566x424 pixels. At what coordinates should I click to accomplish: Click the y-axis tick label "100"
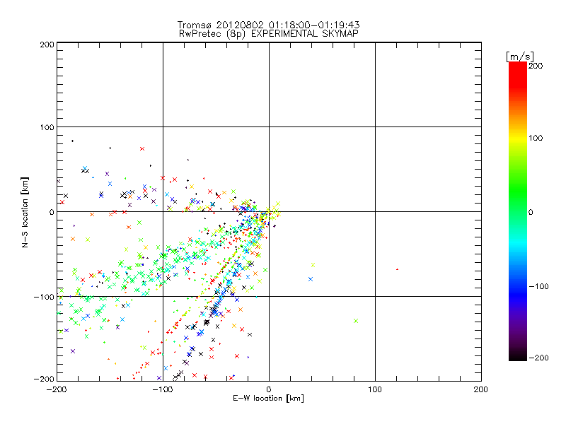tap(47, 127)
